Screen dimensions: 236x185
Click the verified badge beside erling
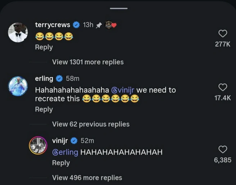(59, 78)
